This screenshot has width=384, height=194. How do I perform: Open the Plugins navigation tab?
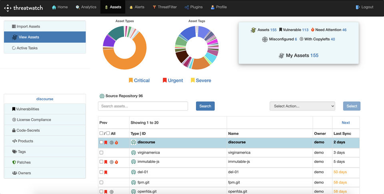pos(194,7)
